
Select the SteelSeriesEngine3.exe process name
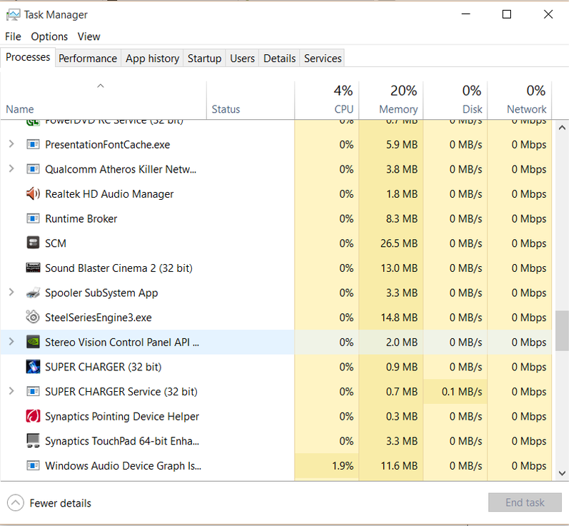98,318
